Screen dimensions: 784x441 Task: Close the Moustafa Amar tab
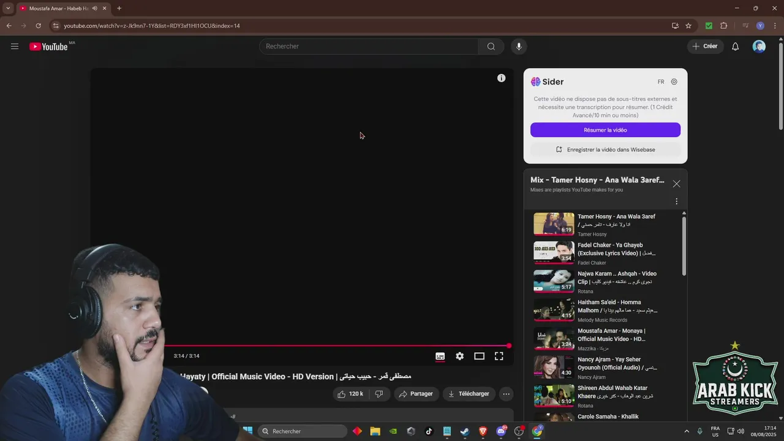pyautogui.click(x=105, y=8)
